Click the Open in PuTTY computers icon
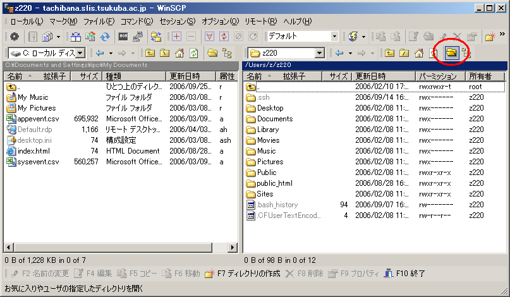The image size is (510, 297). point(138,37)
